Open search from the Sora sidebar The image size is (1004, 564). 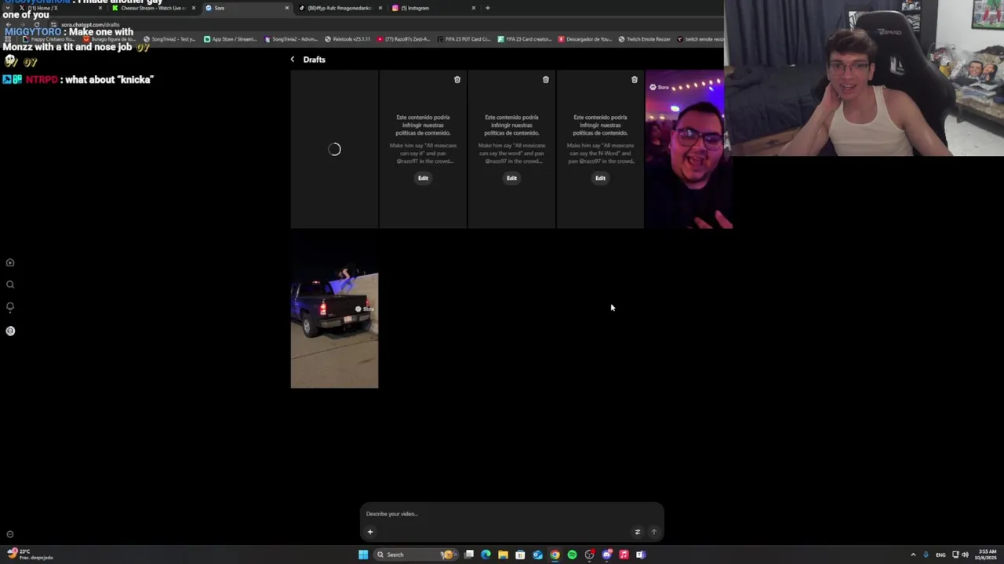[10, 285]
